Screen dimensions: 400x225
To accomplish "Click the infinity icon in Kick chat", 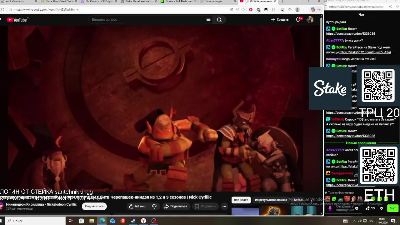I will 373,208.
